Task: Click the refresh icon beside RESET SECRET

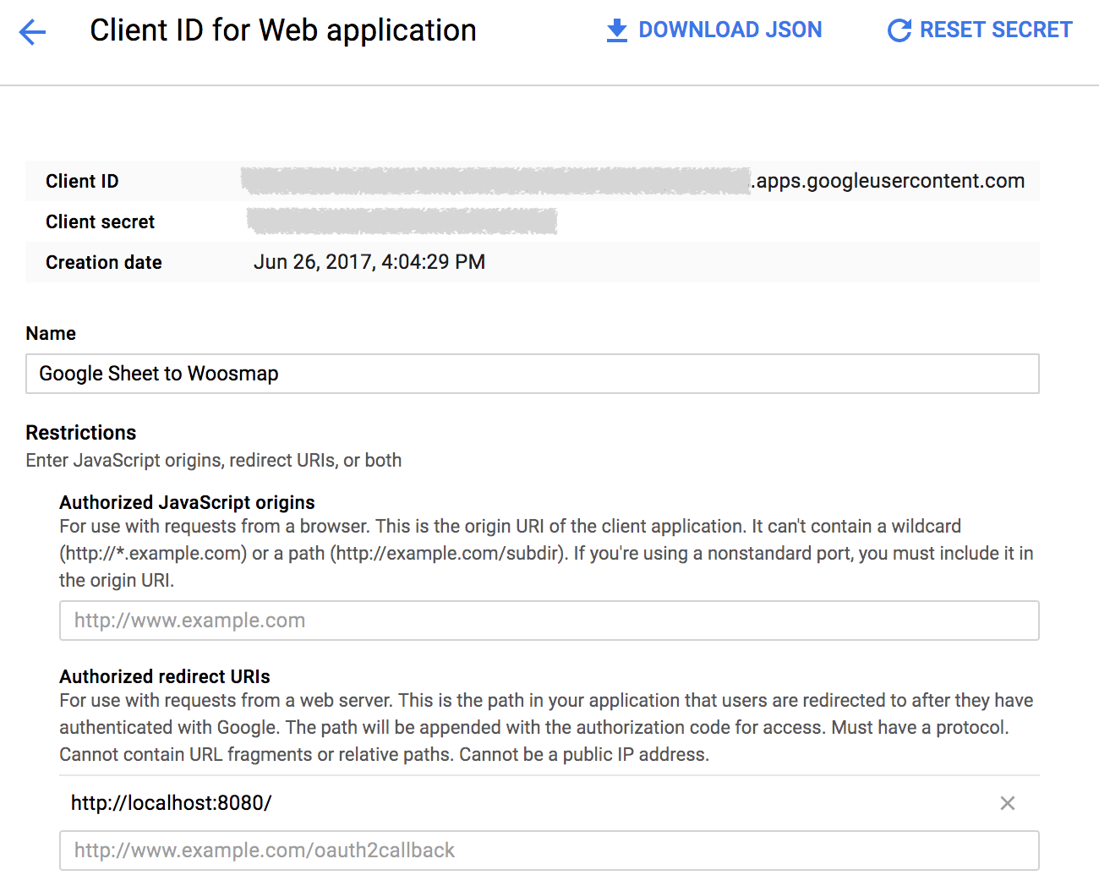Action: coord(899,30)
